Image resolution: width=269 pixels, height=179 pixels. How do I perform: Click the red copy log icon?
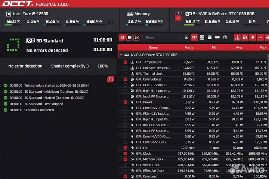[x=110, y=79]
